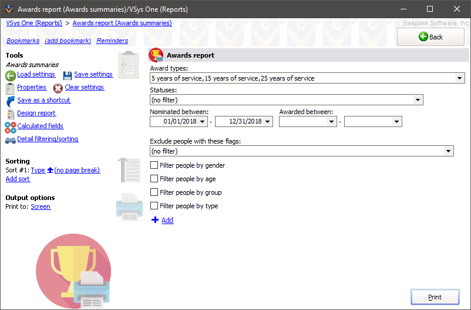Click the Clear settings red X icon
Viewport: 471px width, 310px height.
(x=58, y=88)
